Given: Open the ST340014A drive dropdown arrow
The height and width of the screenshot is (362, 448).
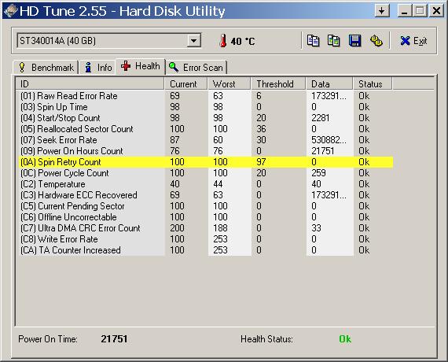Looking at the screenshot, I should (x=193, y=41).
